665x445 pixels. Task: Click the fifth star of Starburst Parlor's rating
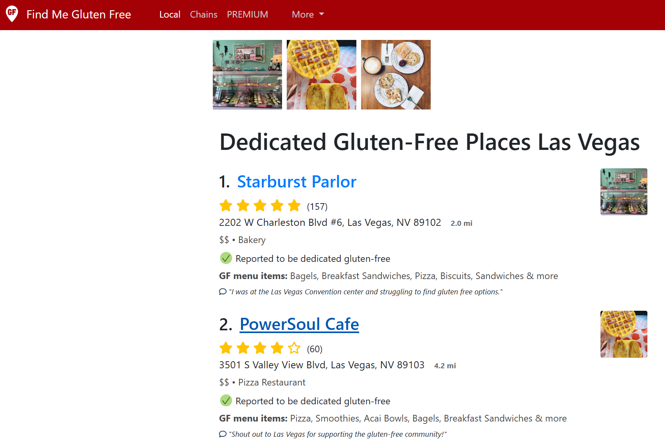294,205
